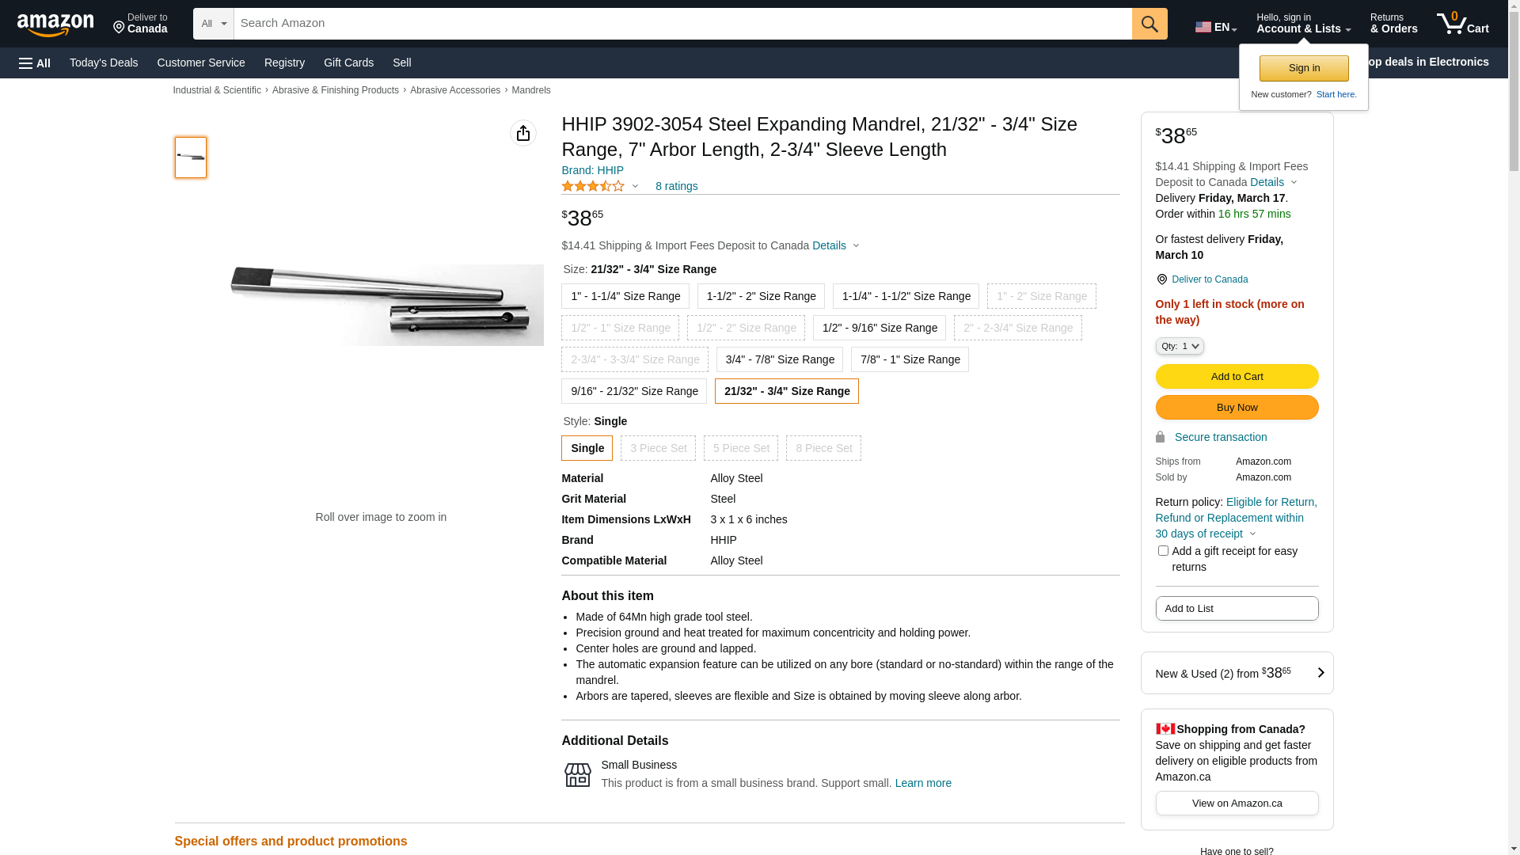
Task: Open the search category All dropdown
Action: 213,24
